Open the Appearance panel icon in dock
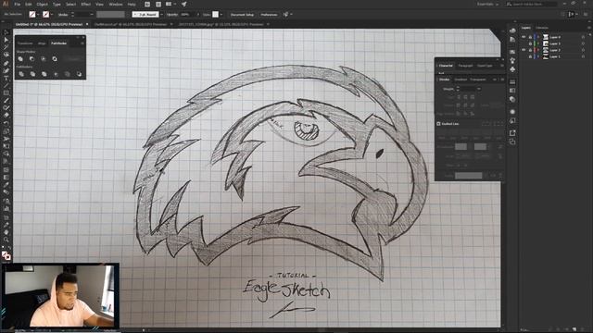 coord(512,112)
